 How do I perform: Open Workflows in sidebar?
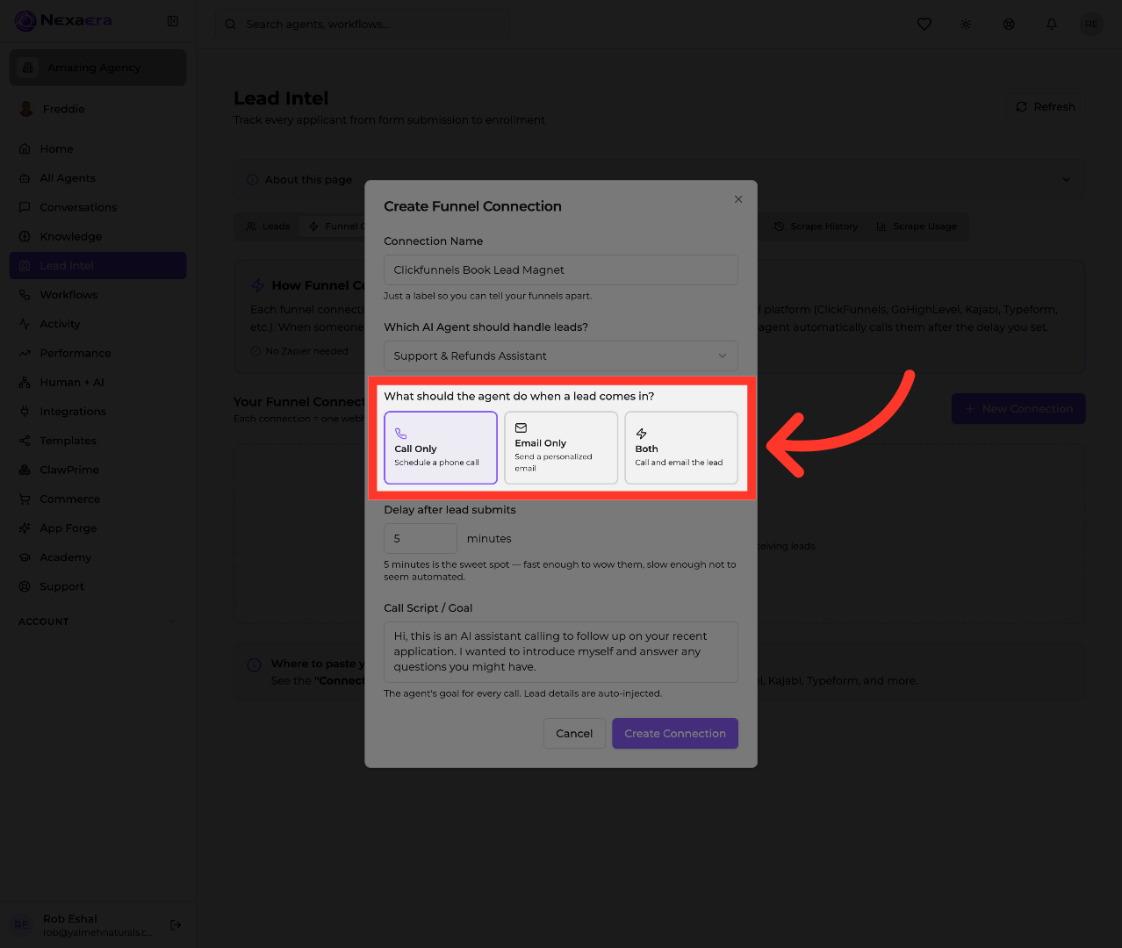point(97,295)
